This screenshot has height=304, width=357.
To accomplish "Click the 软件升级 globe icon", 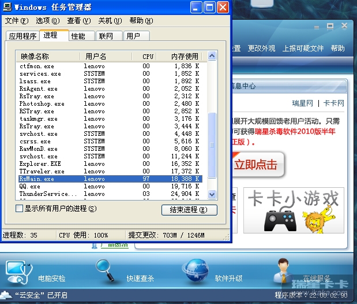I will pos(196,270).
